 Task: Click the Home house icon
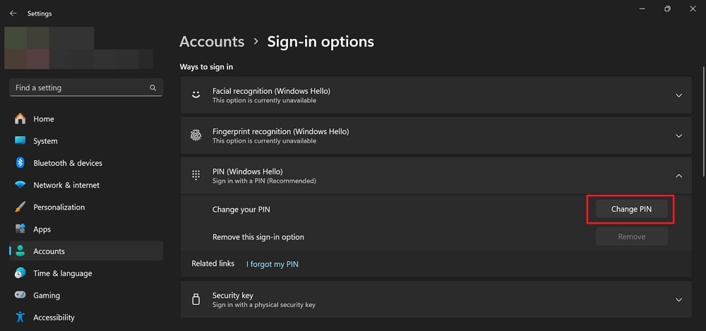click(x=20, y=119)
